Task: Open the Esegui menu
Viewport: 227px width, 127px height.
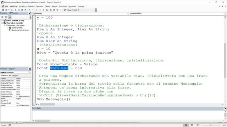Action: pos(55,6)
